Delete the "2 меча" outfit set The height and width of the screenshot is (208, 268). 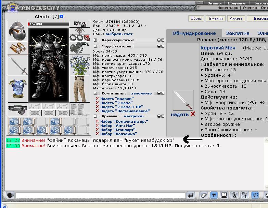97,103
